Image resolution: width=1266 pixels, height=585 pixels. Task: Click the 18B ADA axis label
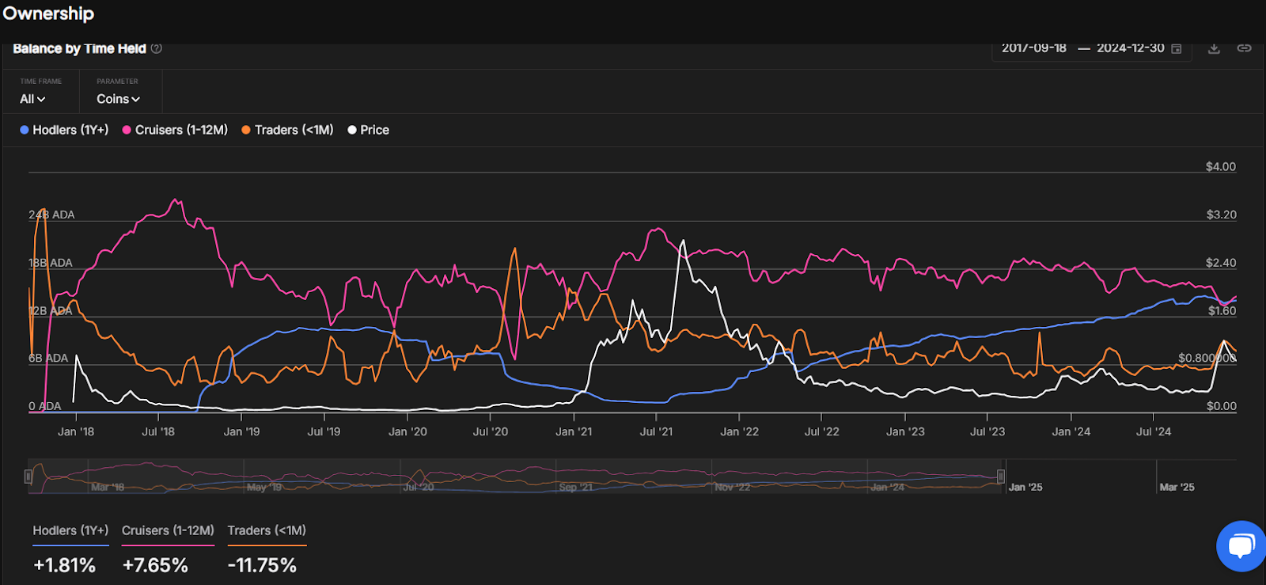pyautogui.click(x=51, y=263)
